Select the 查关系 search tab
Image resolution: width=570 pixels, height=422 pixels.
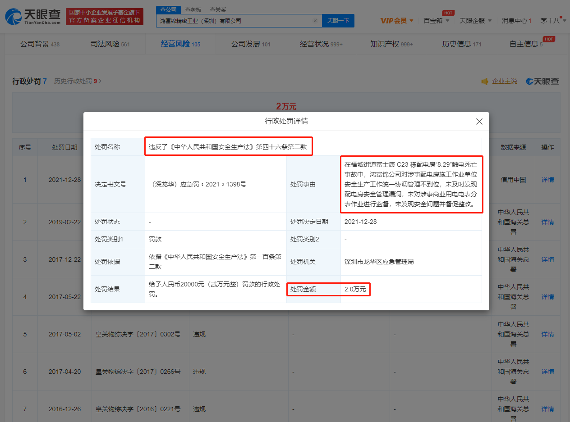[218, 9]
